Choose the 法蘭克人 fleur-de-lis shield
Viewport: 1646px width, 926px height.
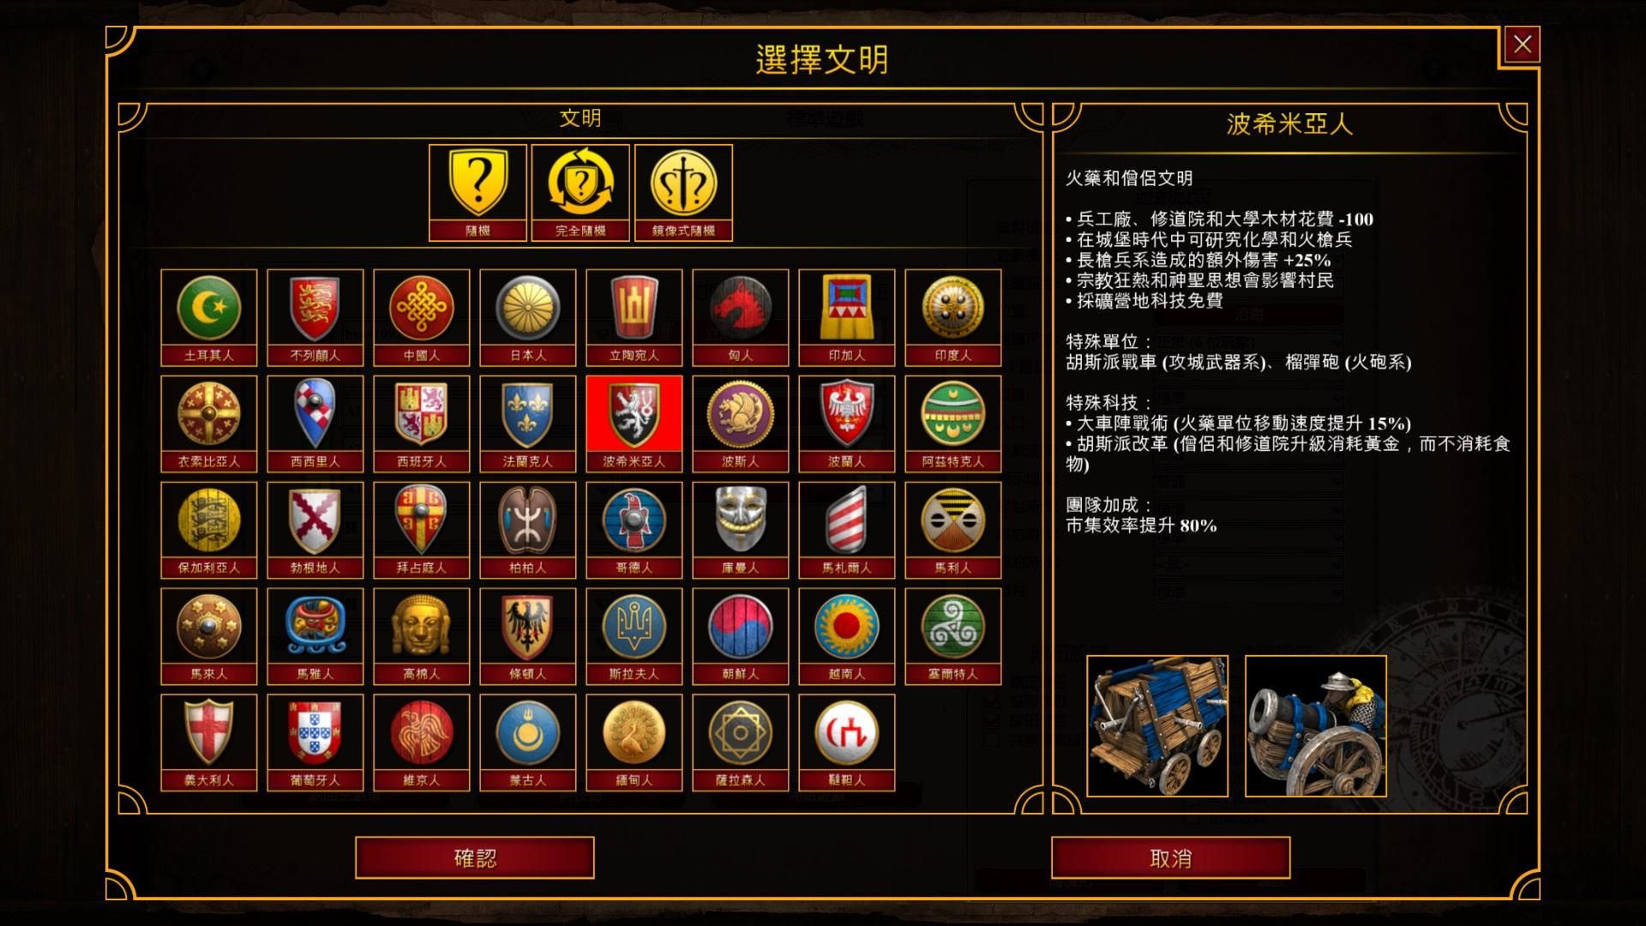(527, 424)
